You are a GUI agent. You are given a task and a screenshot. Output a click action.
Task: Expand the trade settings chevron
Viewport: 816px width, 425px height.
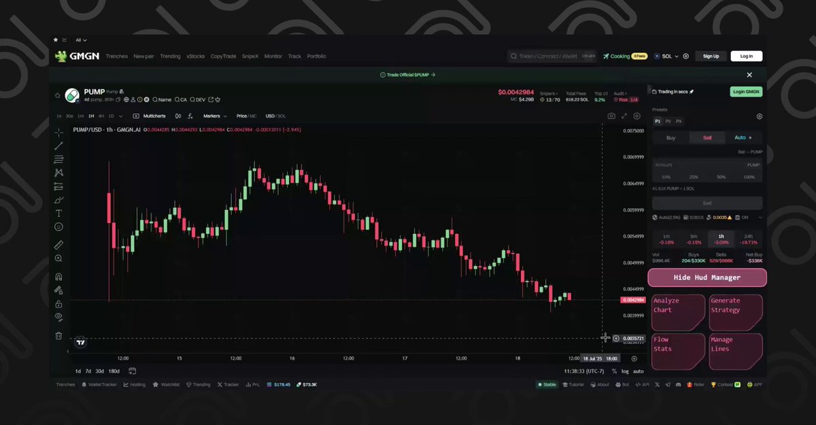coord(760,218)
